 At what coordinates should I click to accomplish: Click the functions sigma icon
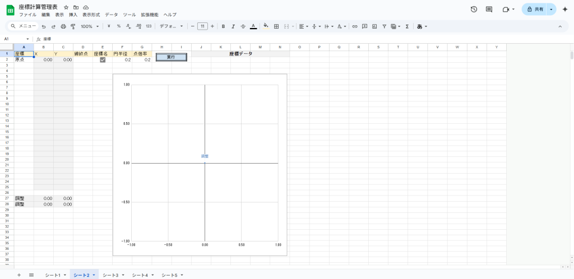[407, 26]
